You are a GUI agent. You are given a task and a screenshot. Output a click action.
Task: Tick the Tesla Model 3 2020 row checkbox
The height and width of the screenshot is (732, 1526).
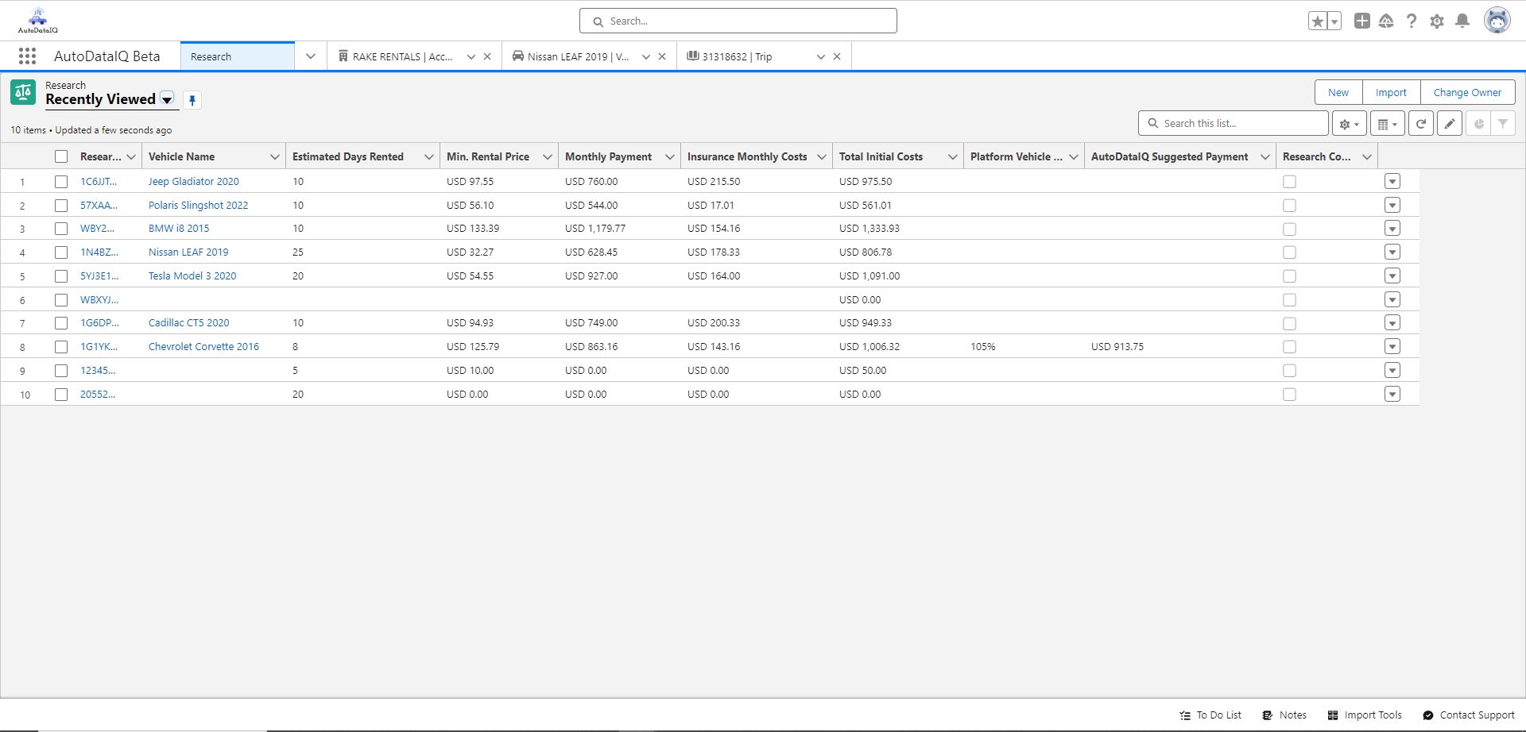point(61,275)
